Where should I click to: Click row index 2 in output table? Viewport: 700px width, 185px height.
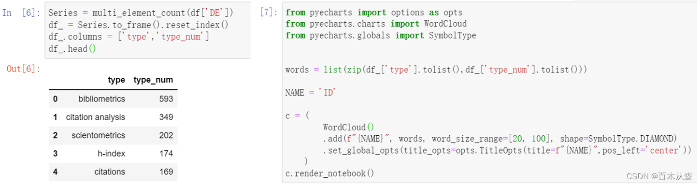click(x=55, y=135)
